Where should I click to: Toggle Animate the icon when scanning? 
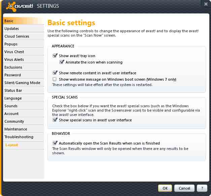tap(62, 62)
